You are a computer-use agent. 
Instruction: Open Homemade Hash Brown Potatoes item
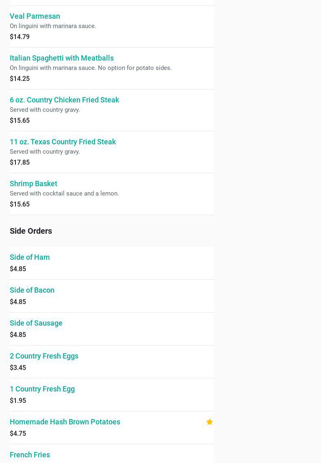point(65,422)
